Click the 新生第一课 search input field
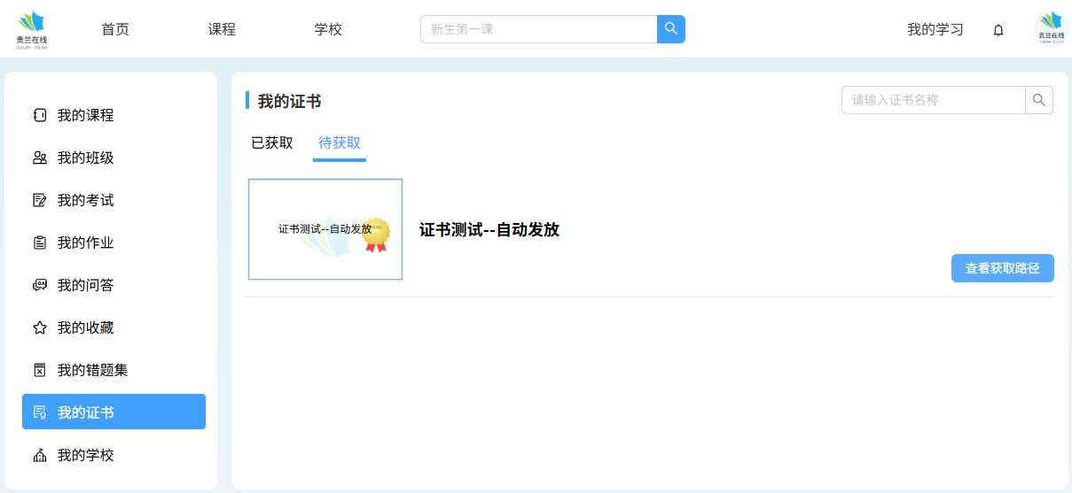Image resolution: width=1072 pixels, height=493 pixels. 538,29
